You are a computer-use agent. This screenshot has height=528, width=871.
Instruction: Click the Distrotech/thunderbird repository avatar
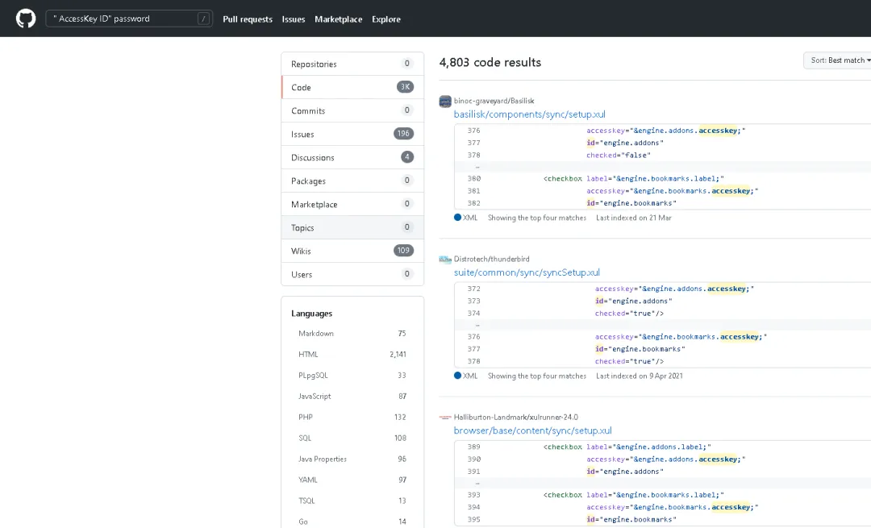tap(445, 260)
